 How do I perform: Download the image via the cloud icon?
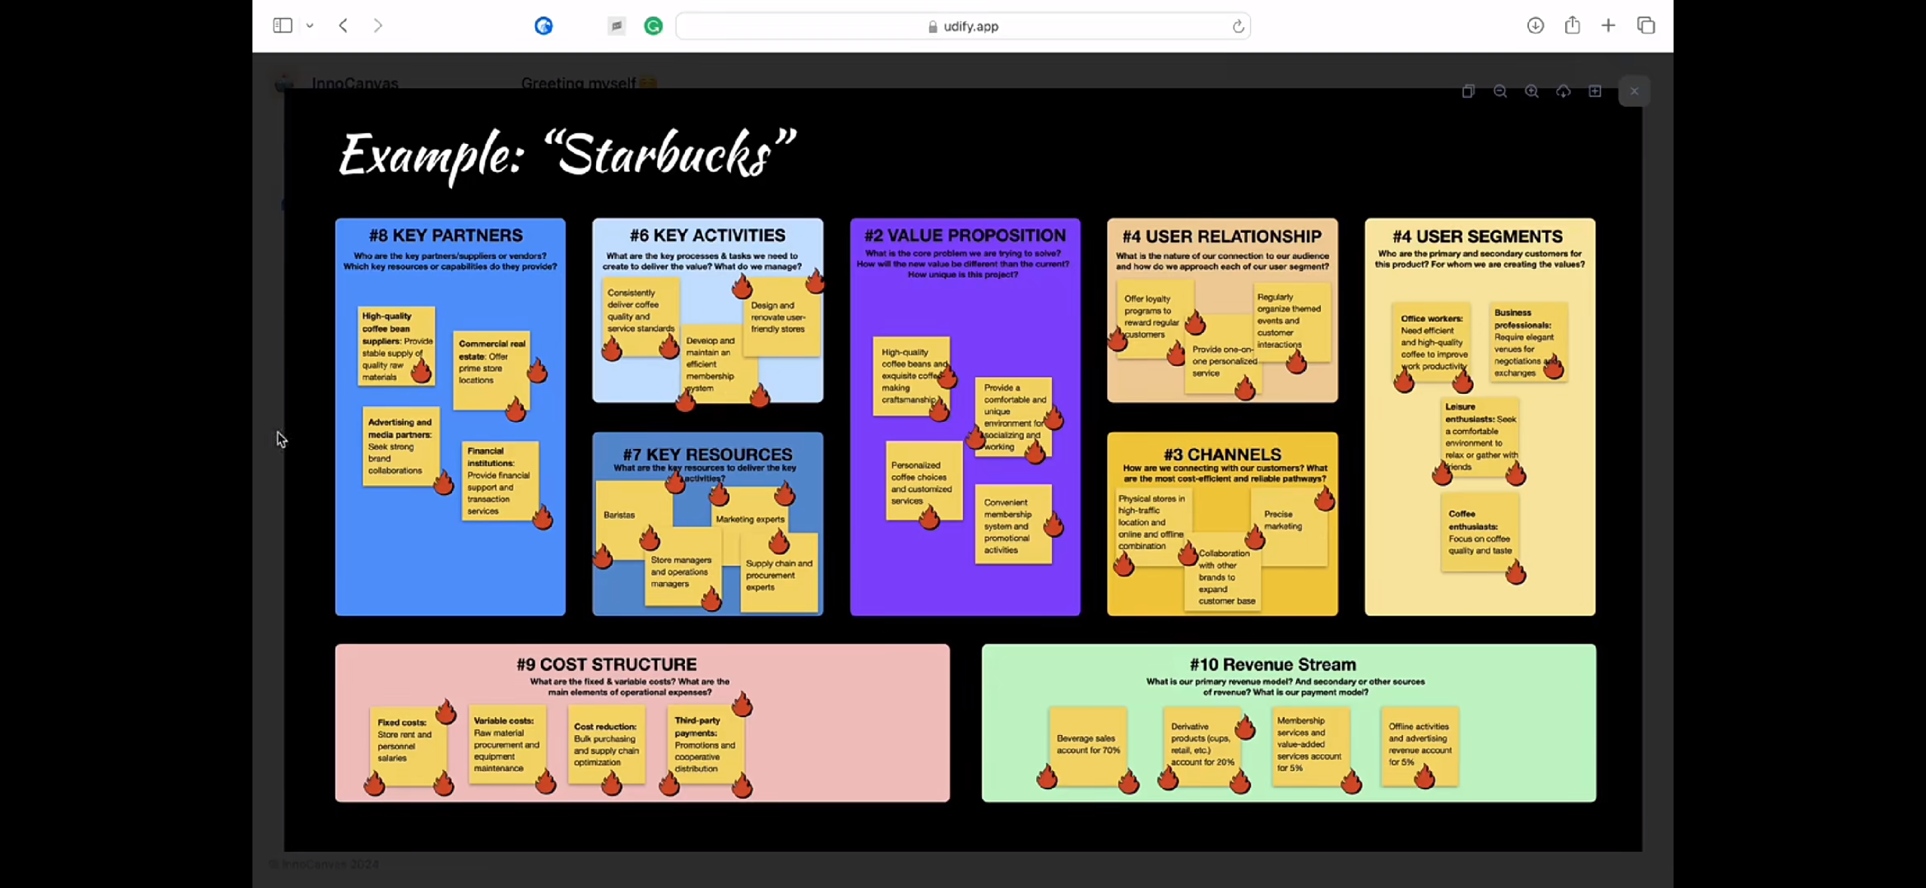(x=1564, y=91)
